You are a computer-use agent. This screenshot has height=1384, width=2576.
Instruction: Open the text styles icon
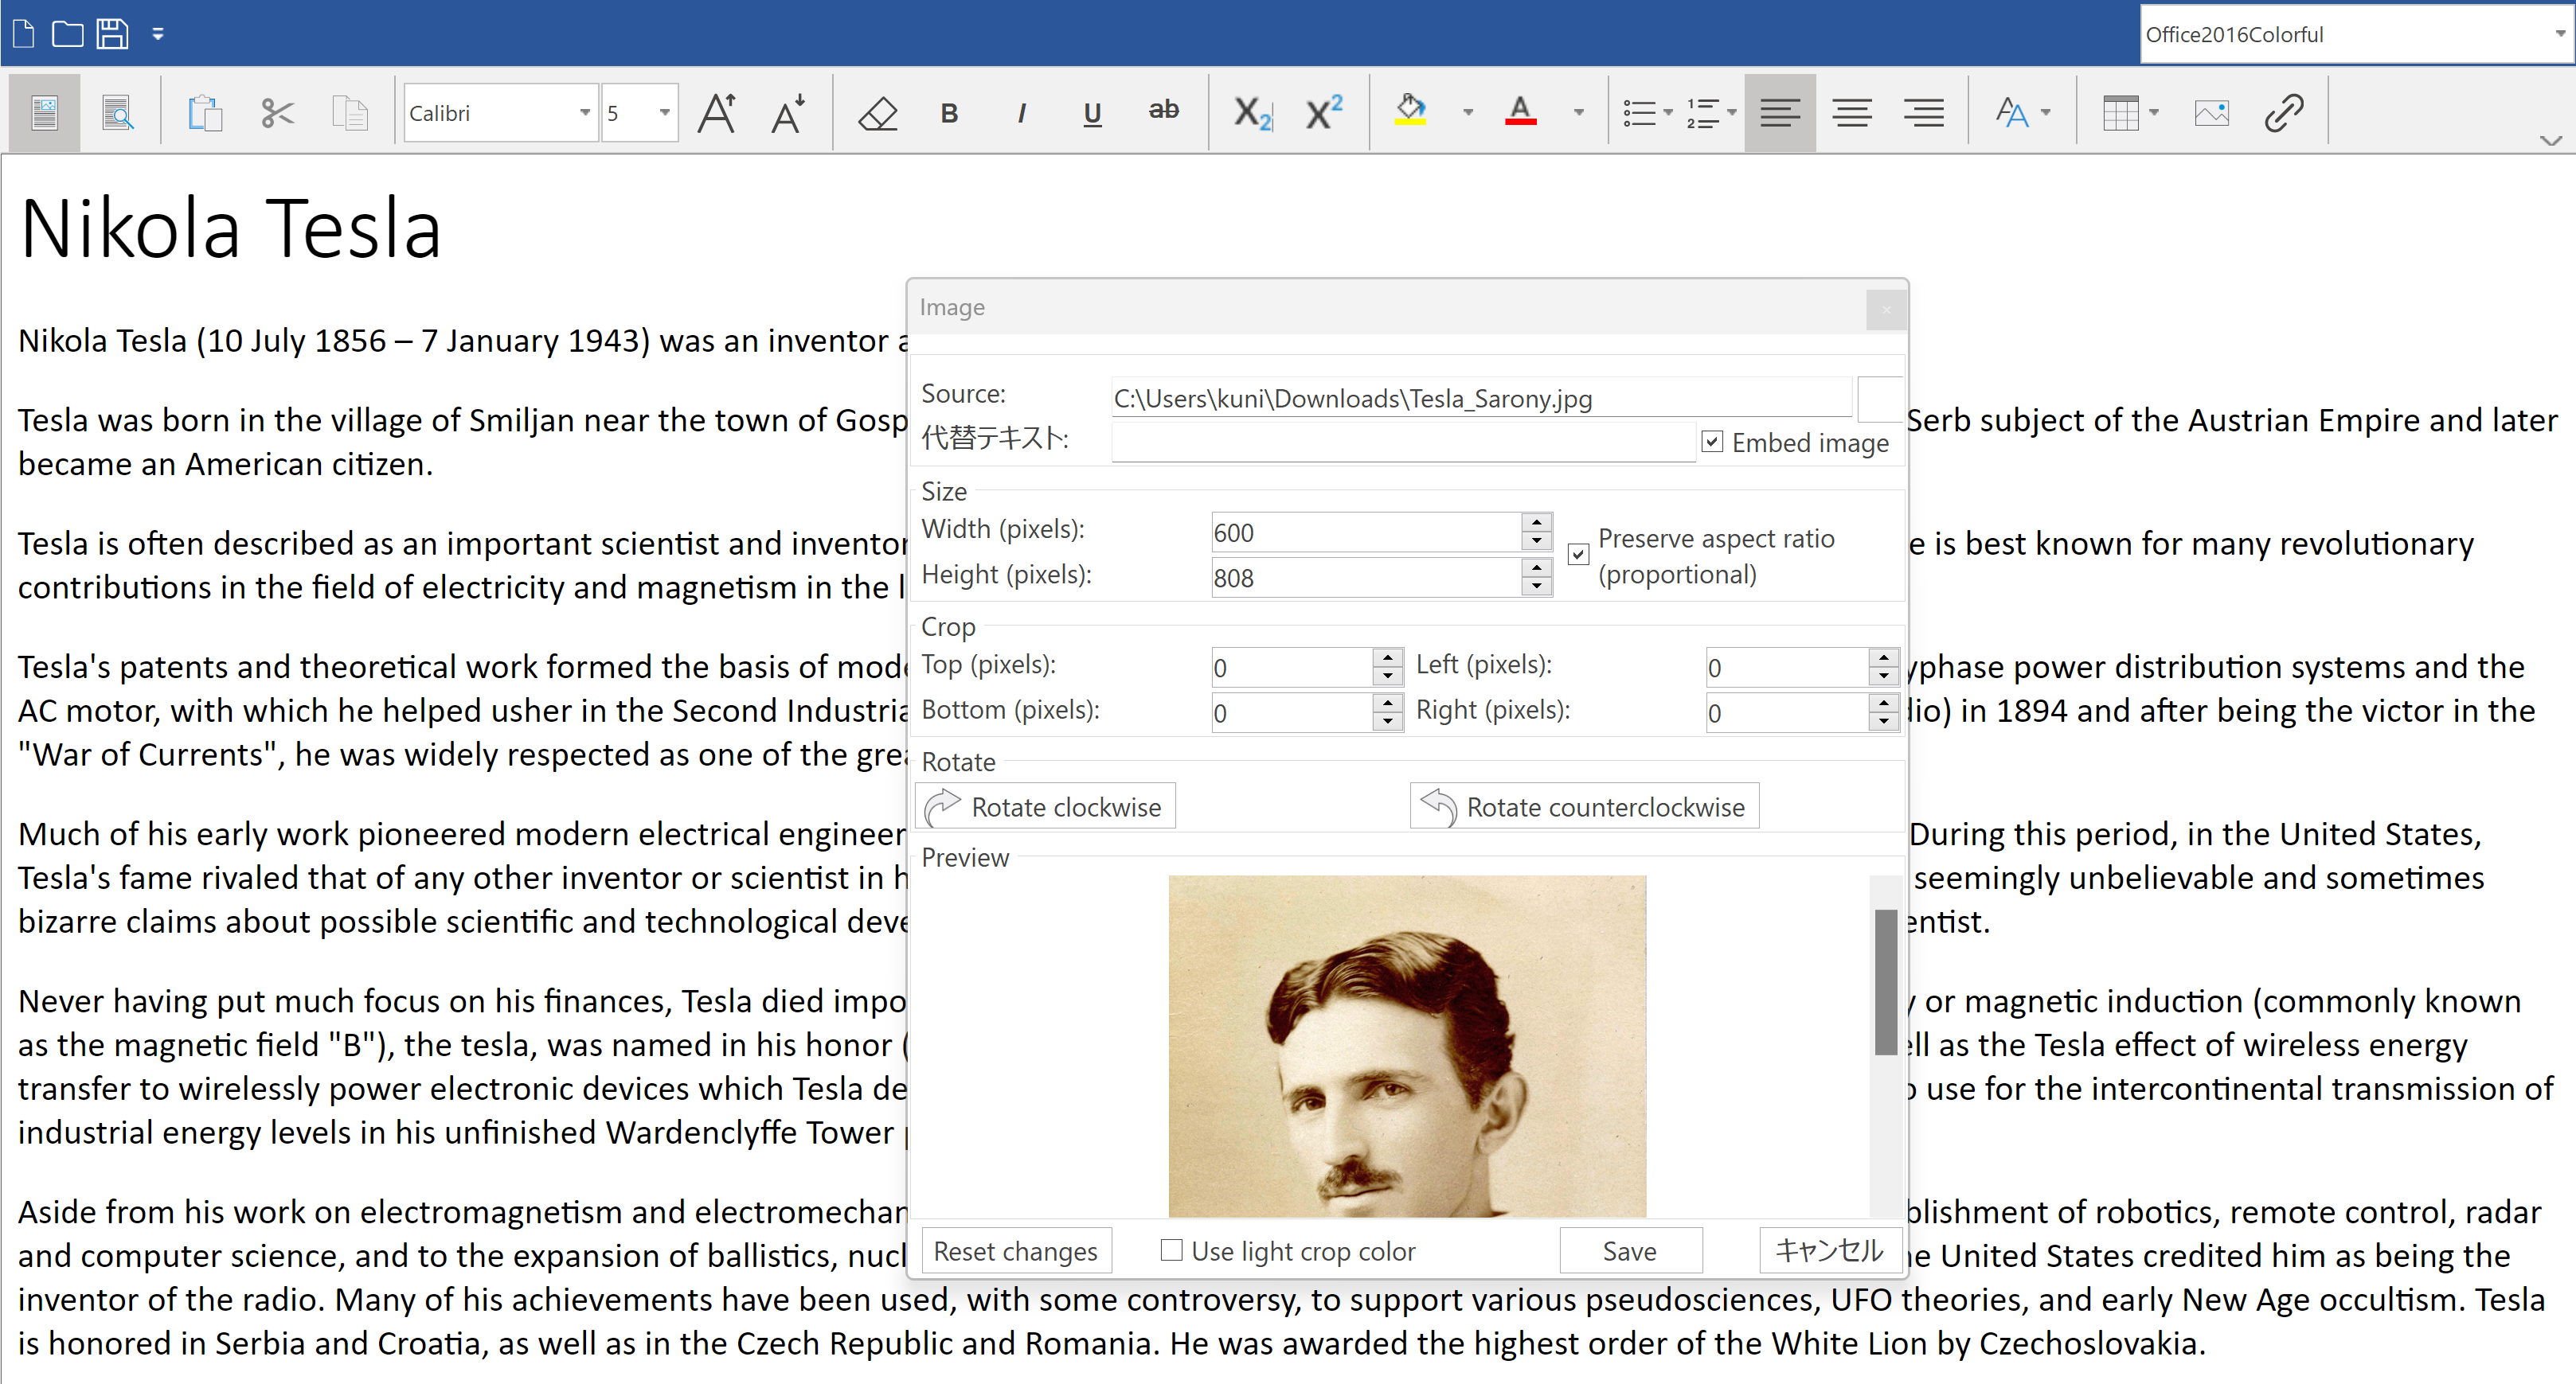(x=2011, y=113)
